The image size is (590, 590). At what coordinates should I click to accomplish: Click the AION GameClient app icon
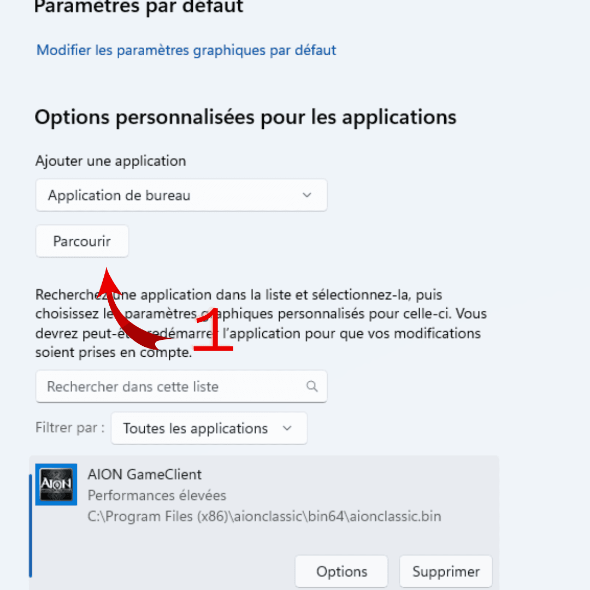pyautogui.click(x=56, y=485)
